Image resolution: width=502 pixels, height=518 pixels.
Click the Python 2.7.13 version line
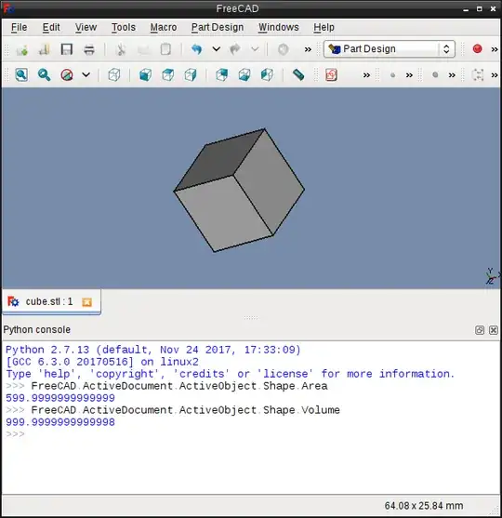click(153, 350)
